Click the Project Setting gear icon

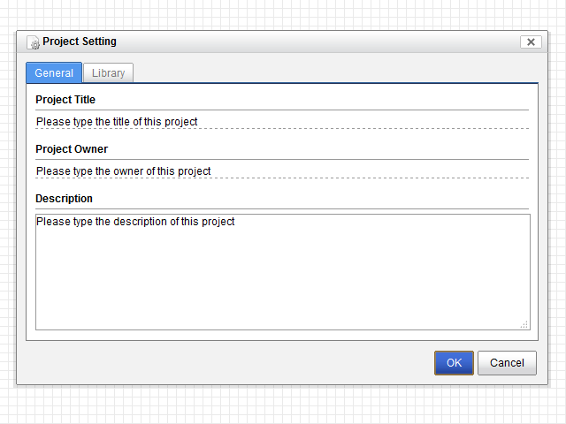click(x=34, y=42)
